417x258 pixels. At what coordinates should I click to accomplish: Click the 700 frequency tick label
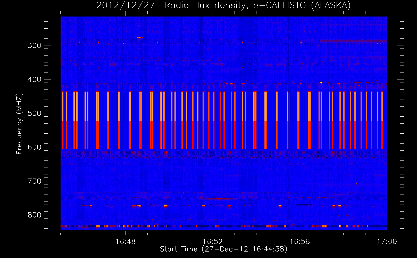35,181
